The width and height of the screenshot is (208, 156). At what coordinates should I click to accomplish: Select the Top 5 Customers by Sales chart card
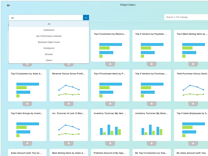pos(27,86)
